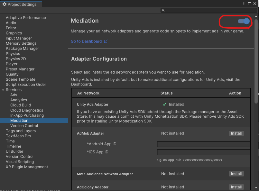Open Package Manager settings
Viewport: 259px width, 191px height.
pos(23,49)
